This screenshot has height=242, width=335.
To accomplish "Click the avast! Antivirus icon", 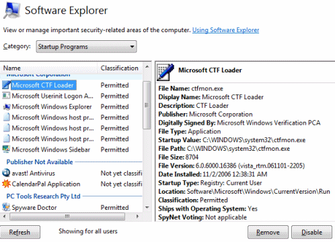I will coord(6,173).
